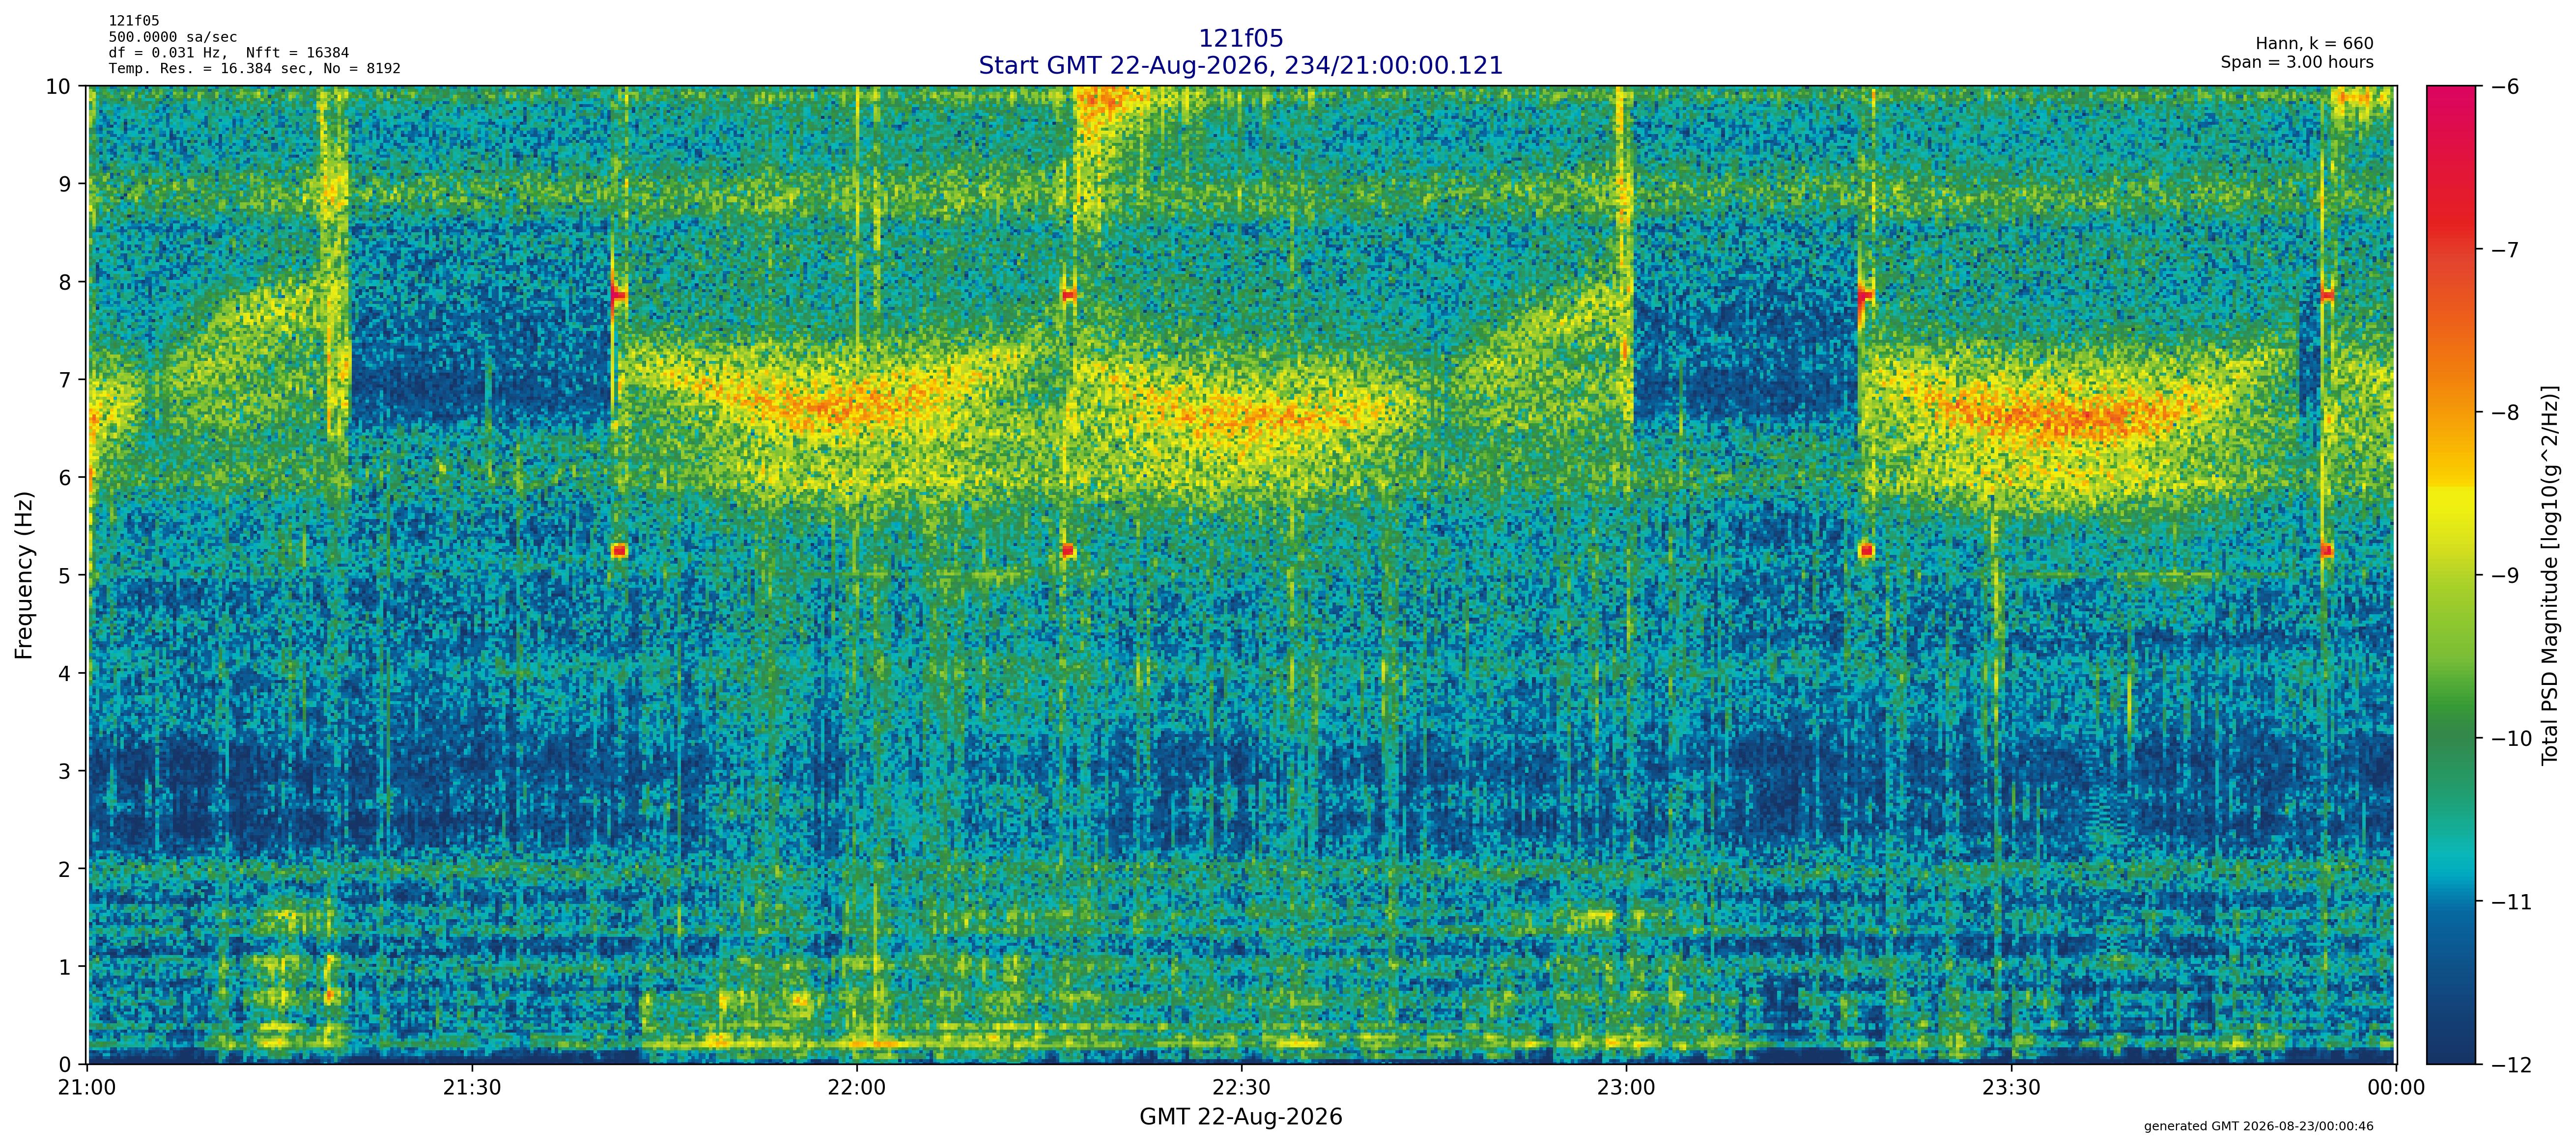2576x1147 pixels.
Task: Click the frequency axis tick label 6
Action: [65, 478]
